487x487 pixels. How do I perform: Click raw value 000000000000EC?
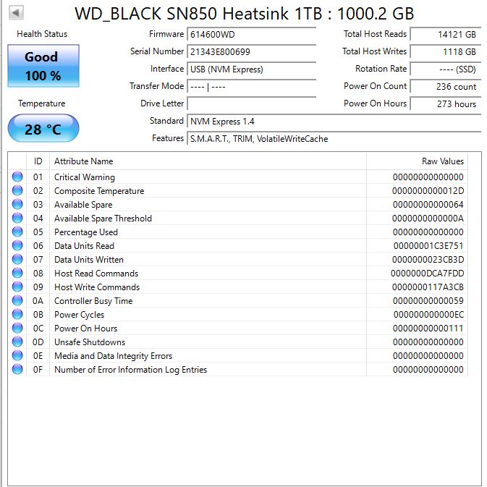[428, 315]
